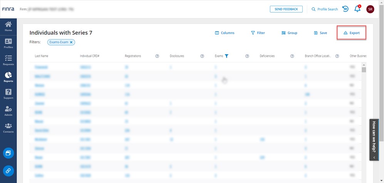The image size is (384, 183).
Task: Remove the Exams-Exam filter chip
Action: tap(72, 42)
